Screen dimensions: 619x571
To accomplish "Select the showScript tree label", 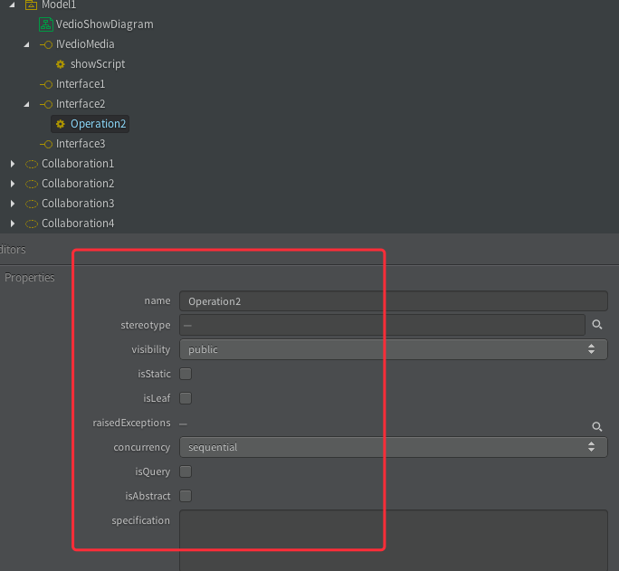I will [x=98, y=64].
